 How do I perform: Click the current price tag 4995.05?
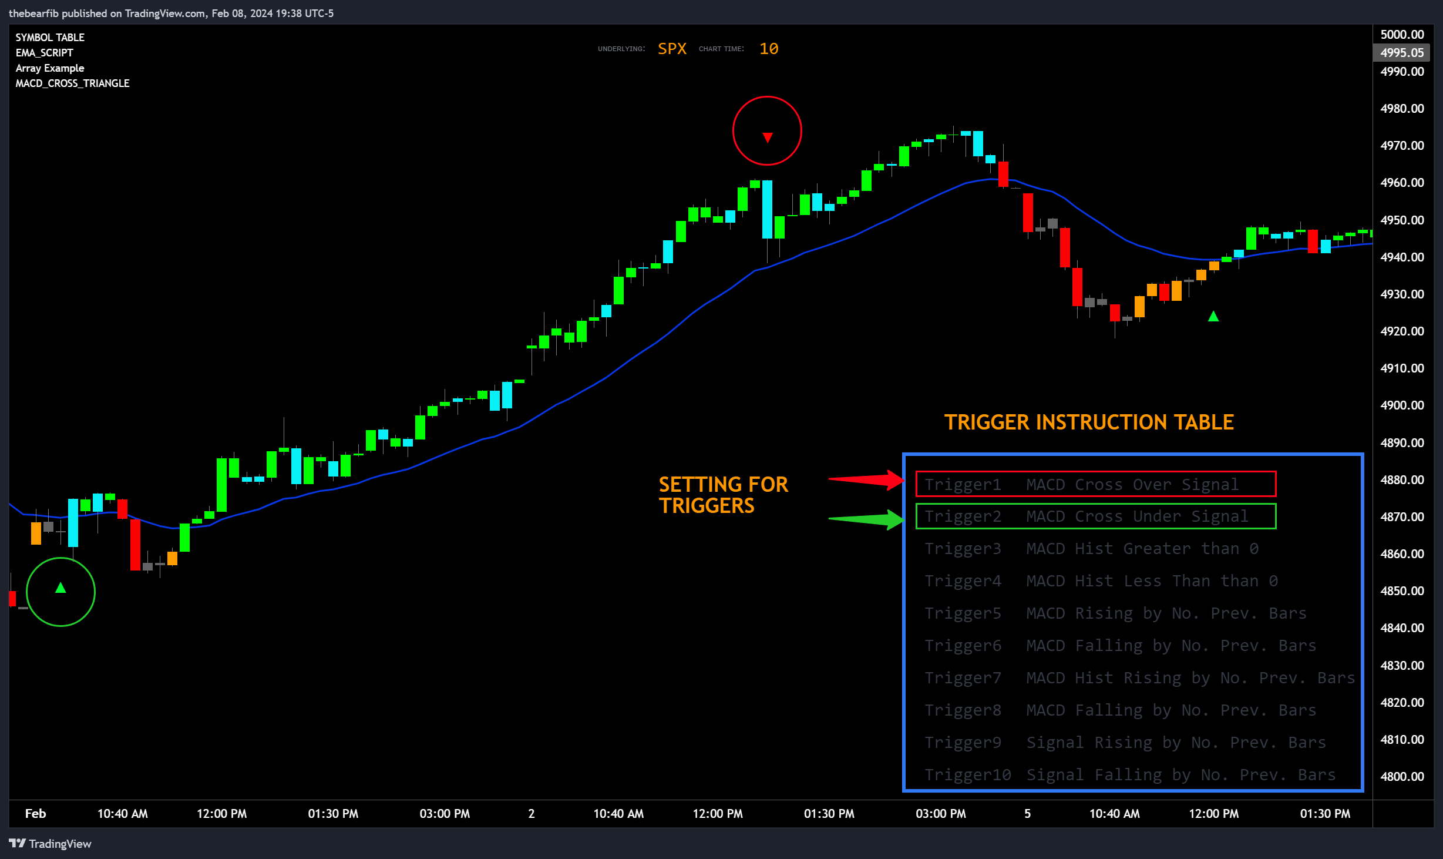(x=1401, y=53)
